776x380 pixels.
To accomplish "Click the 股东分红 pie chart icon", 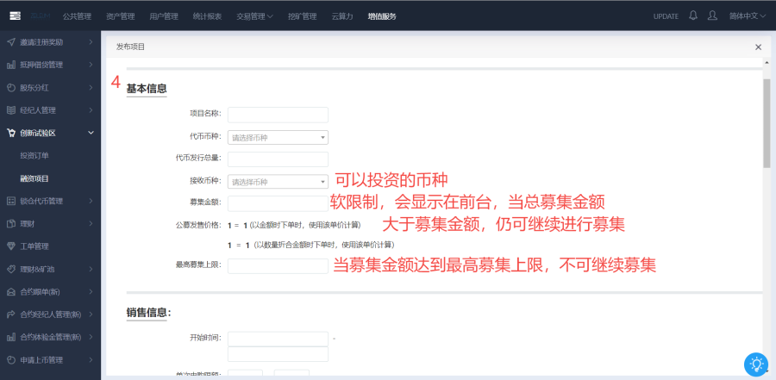I will click(11, 88).
